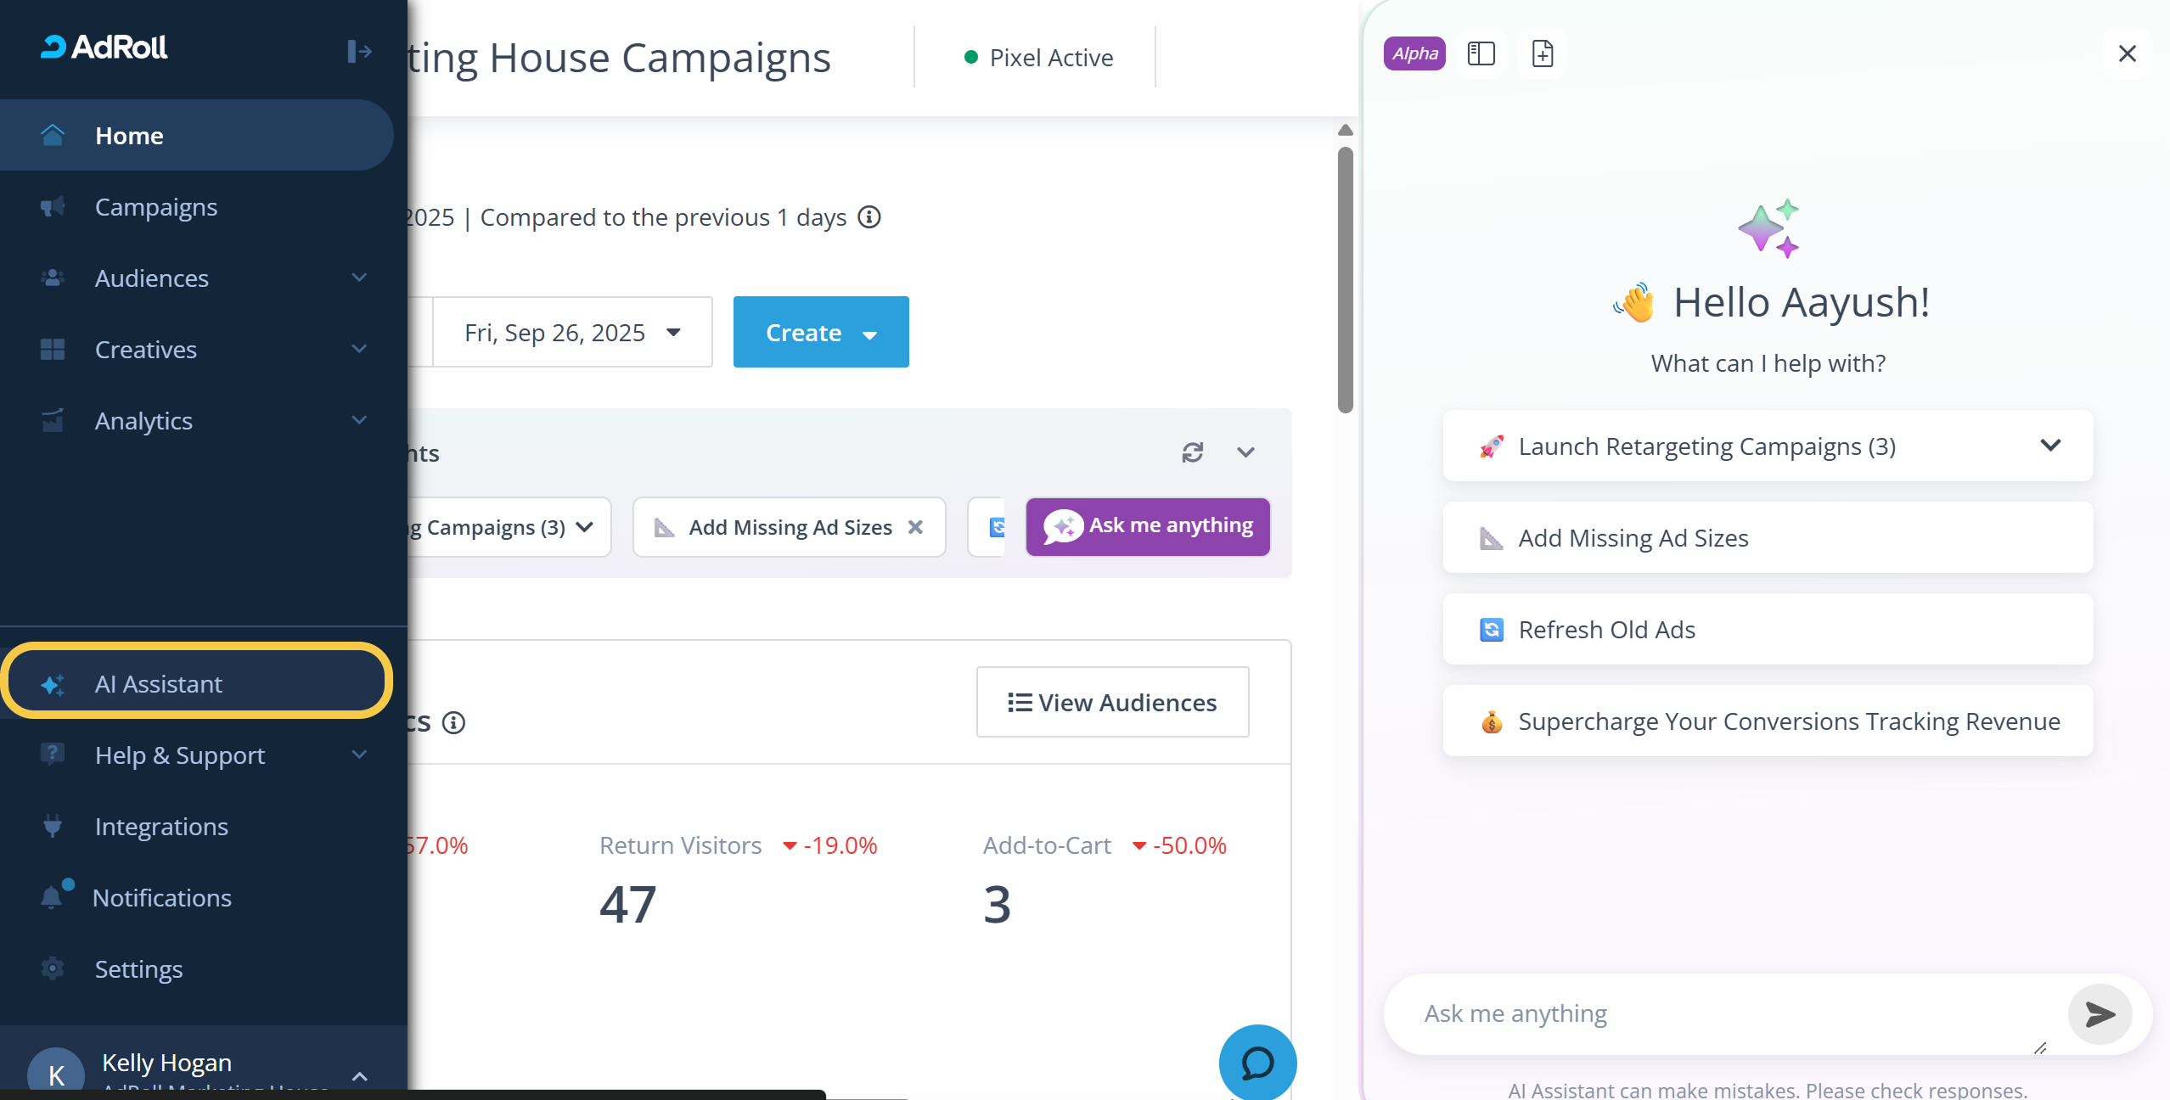Send the AI assistant message using the arrow icon
Image resolution: width=2170 pixels, height=1100 pixels.
[2100, 1014]
